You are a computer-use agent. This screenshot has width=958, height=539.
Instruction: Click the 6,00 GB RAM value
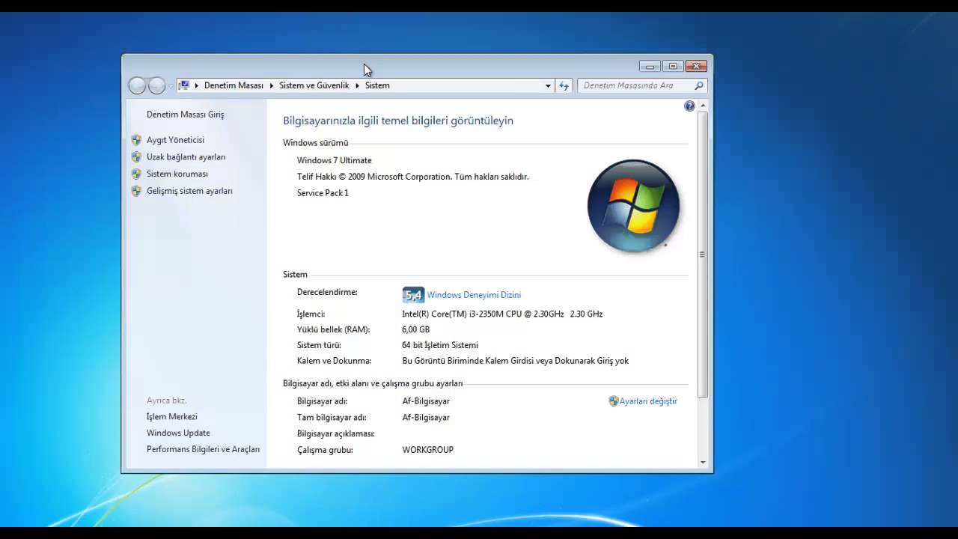pyautogui.click(x=415, y=329)
